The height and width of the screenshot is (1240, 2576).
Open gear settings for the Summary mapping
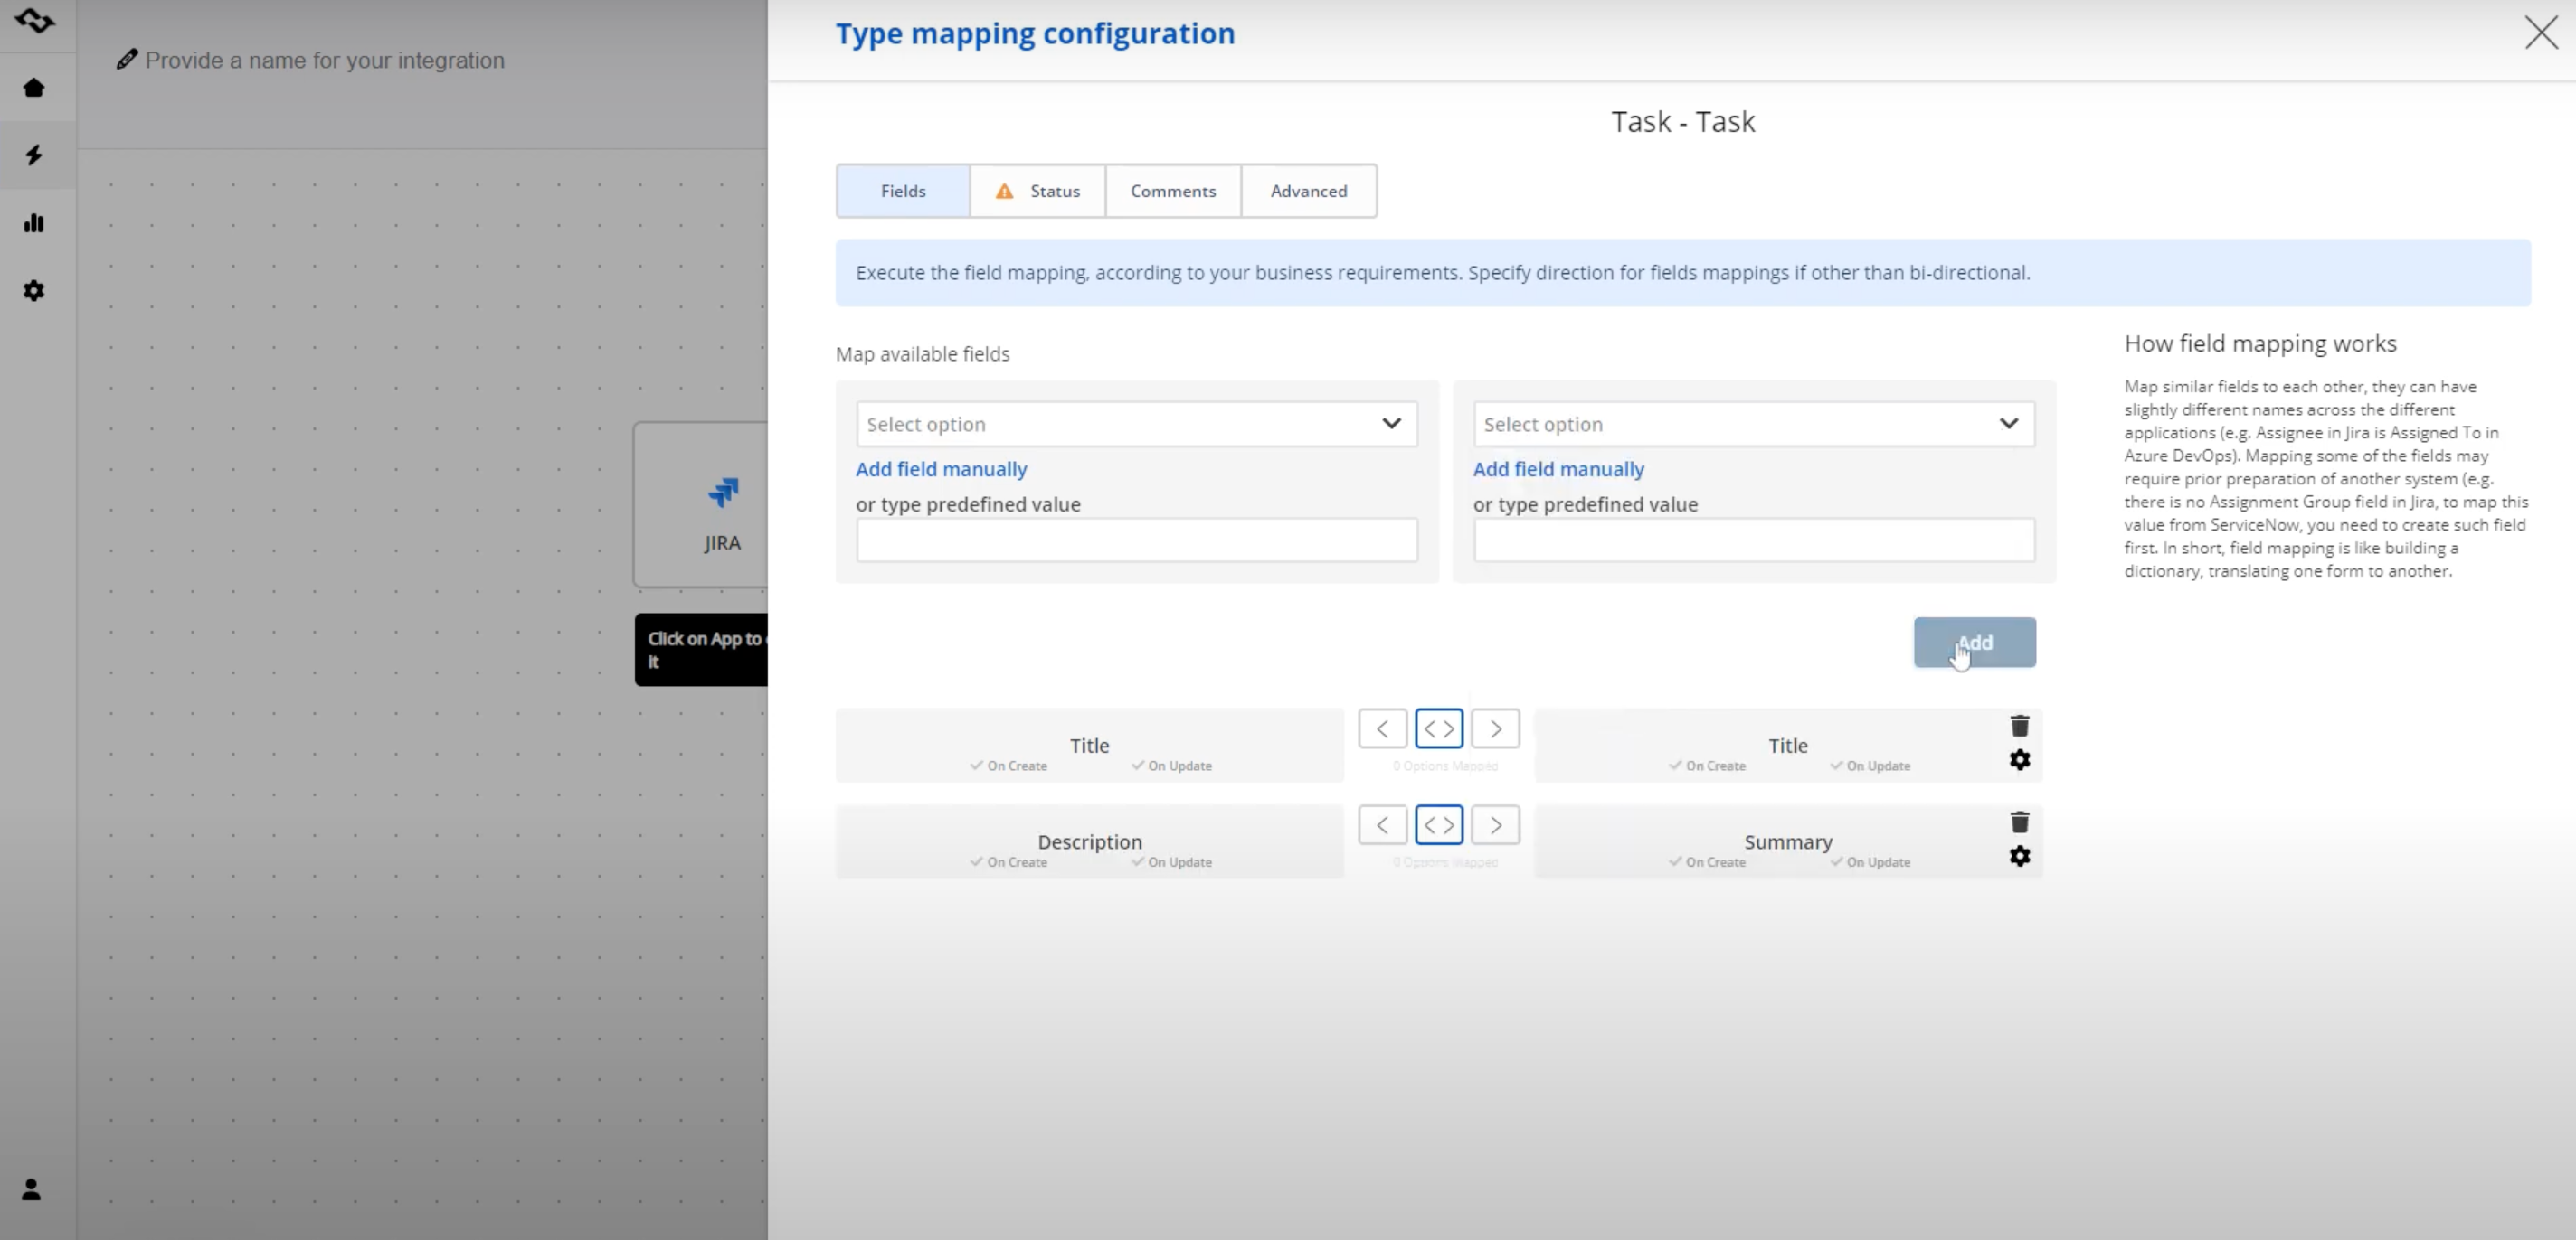[2020, 856]
